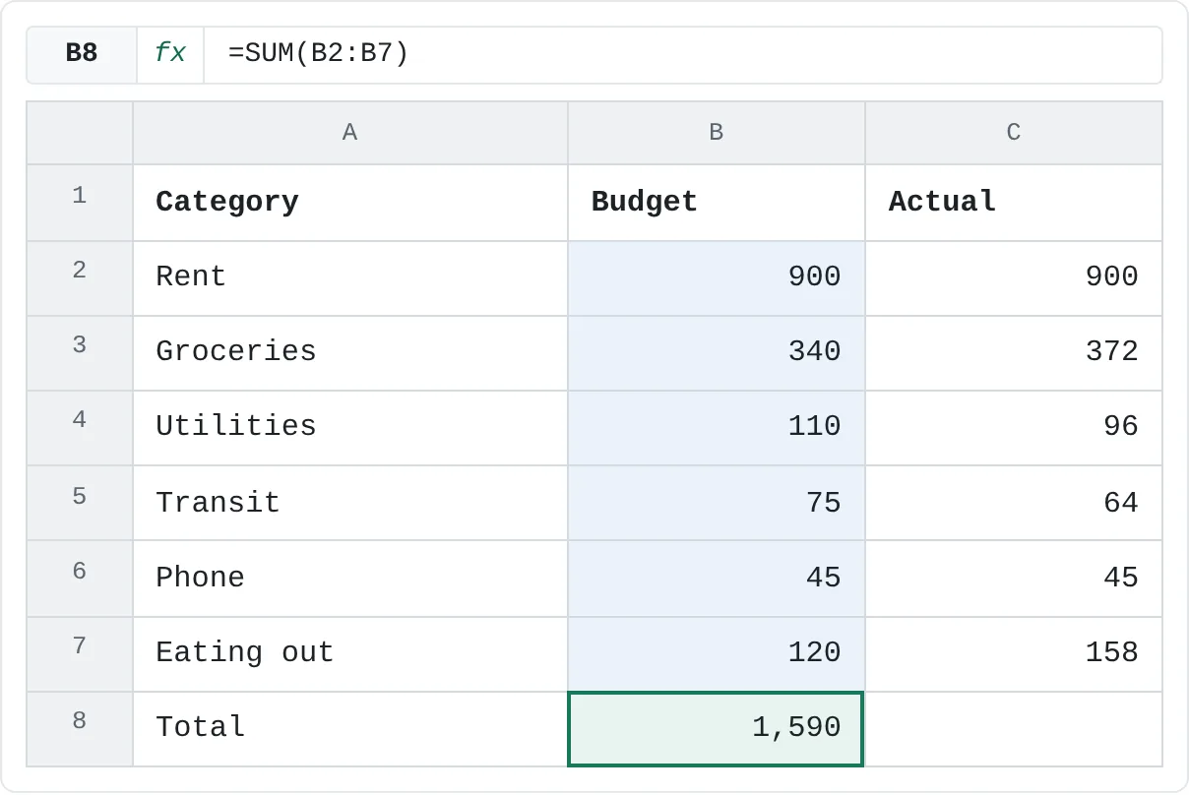Select Transit actual cell 64
1189x795 pixels.
1014,503
